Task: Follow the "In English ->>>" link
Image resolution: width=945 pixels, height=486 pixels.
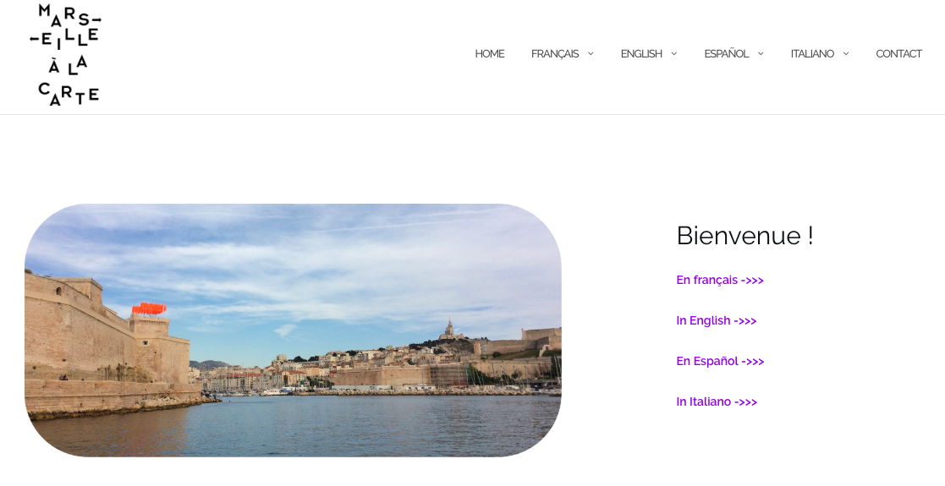Action: (x=716, y=321)
